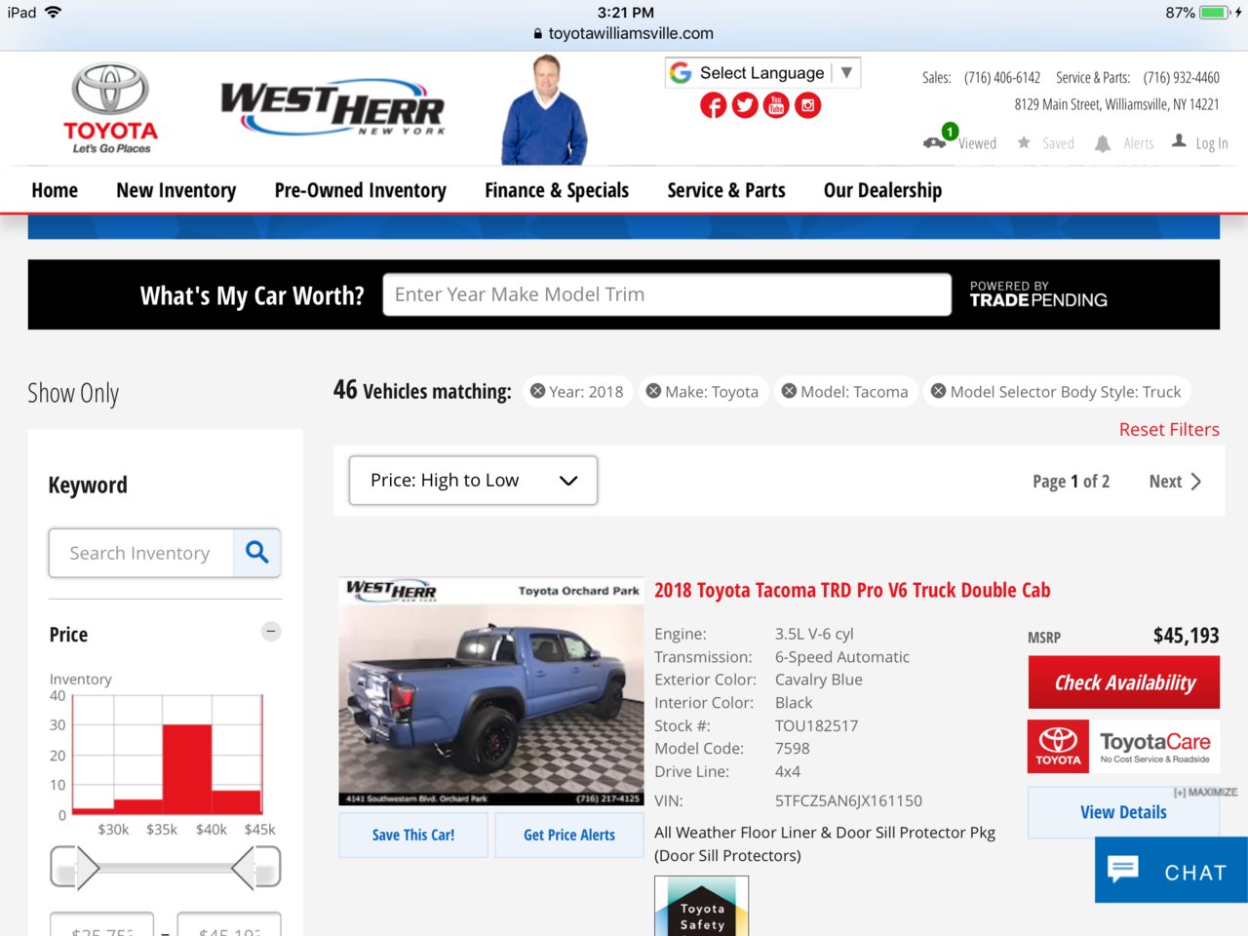Open the blue Tacoma vehicle photo
1248x936 pixels.
point(491,691)
